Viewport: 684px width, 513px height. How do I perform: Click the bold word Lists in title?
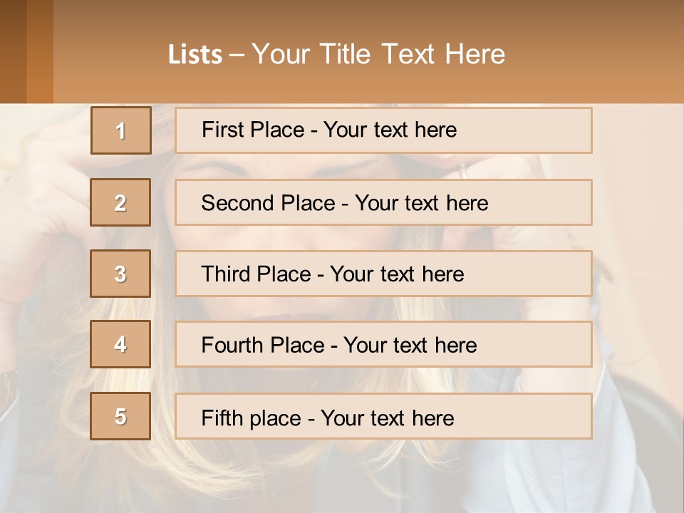(x=195, y=55)
